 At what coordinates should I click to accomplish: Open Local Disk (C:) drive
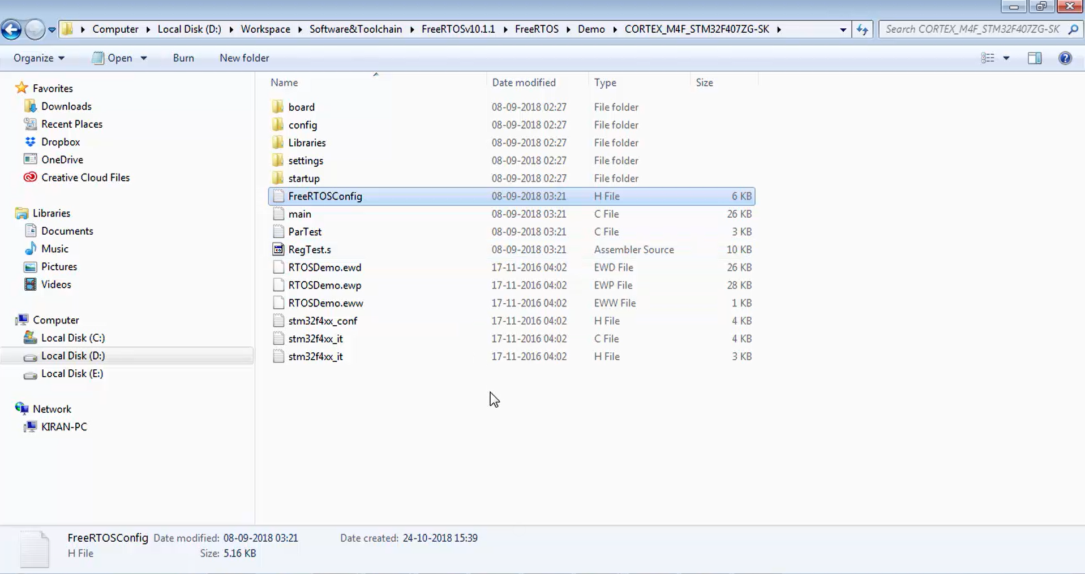pyautogui.click(x=72, y=338)
